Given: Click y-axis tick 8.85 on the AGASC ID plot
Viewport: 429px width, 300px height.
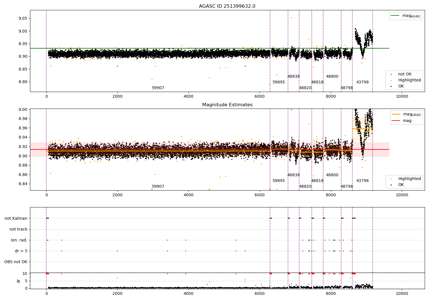Looking at the screenshot, I should click(22, 69).
